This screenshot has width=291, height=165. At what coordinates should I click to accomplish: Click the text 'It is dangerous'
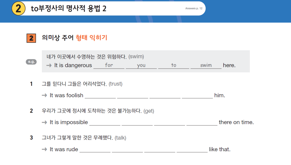73,65
